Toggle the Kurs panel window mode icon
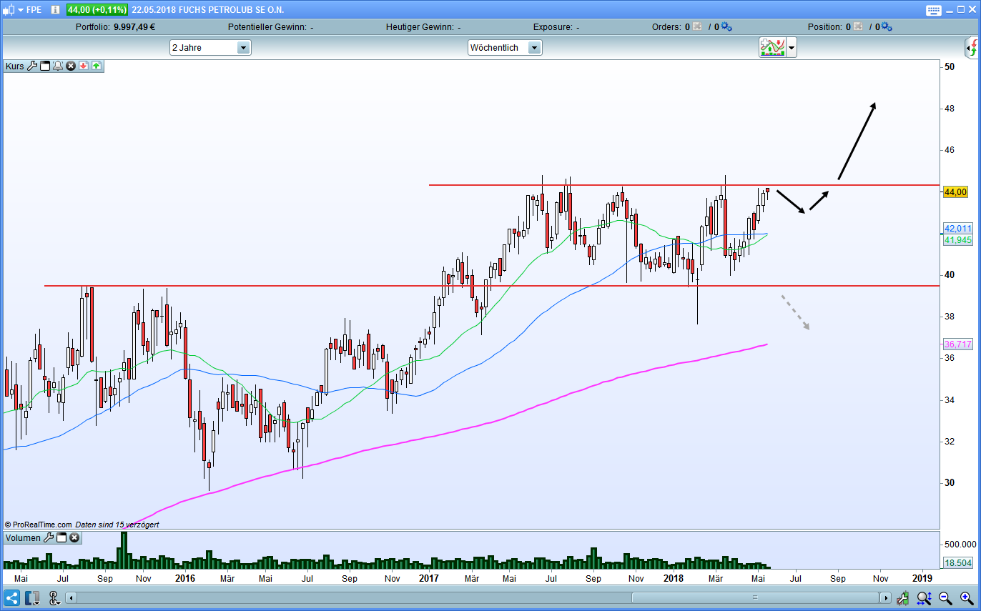Image resolution: width=981 pixels, height=611 pixels. (x=45, y=66)
